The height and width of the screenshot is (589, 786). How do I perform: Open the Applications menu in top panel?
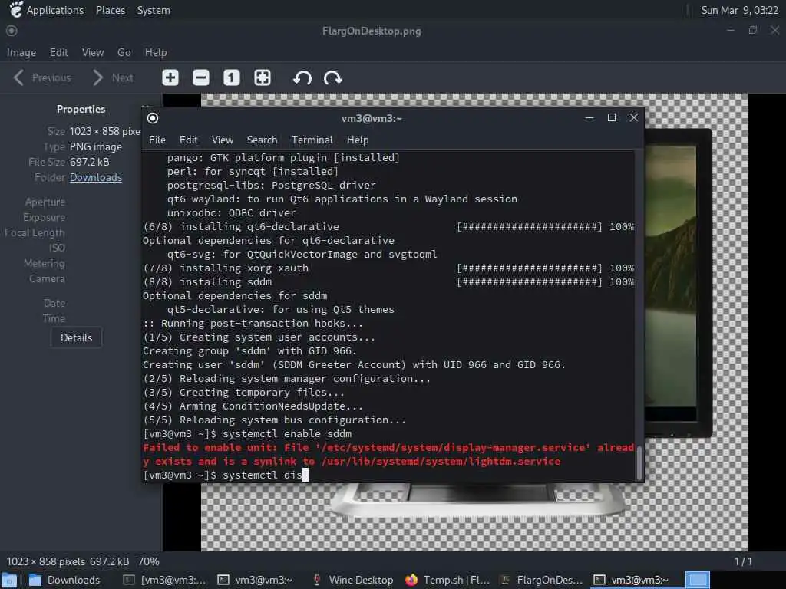[x=47, y=10]
